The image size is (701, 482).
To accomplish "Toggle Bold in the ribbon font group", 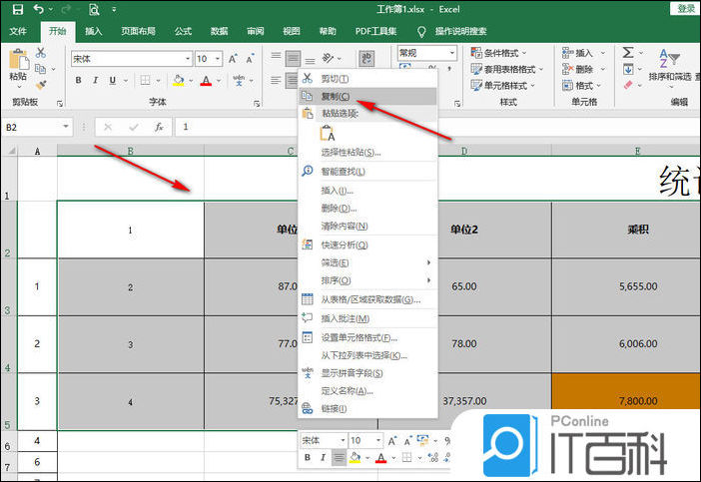I will tap(77, 80).
